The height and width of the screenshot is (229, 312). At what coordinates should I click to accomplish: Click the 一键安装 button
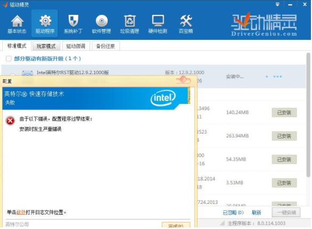pyautogui.click(x=286, y=212)
